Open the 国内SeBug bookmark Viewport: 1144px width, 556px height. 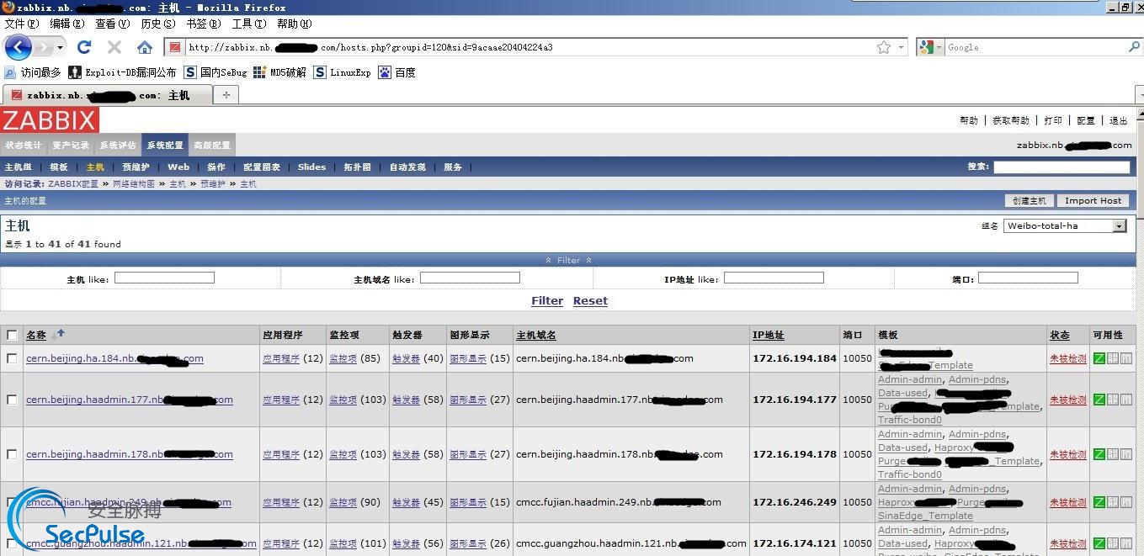tap(215, 72)
